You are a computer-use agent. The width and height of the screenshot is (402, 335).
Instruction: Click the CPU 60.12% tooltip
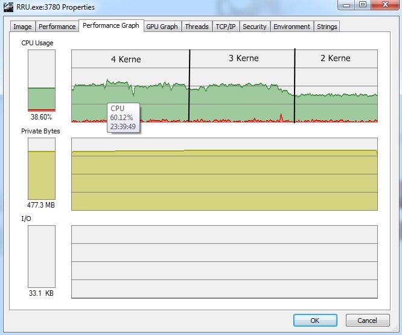123,118
